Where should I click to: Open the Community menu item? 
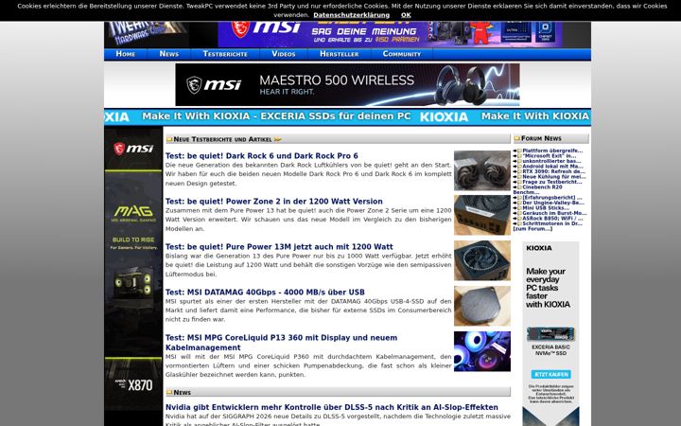tap(402, 54)
